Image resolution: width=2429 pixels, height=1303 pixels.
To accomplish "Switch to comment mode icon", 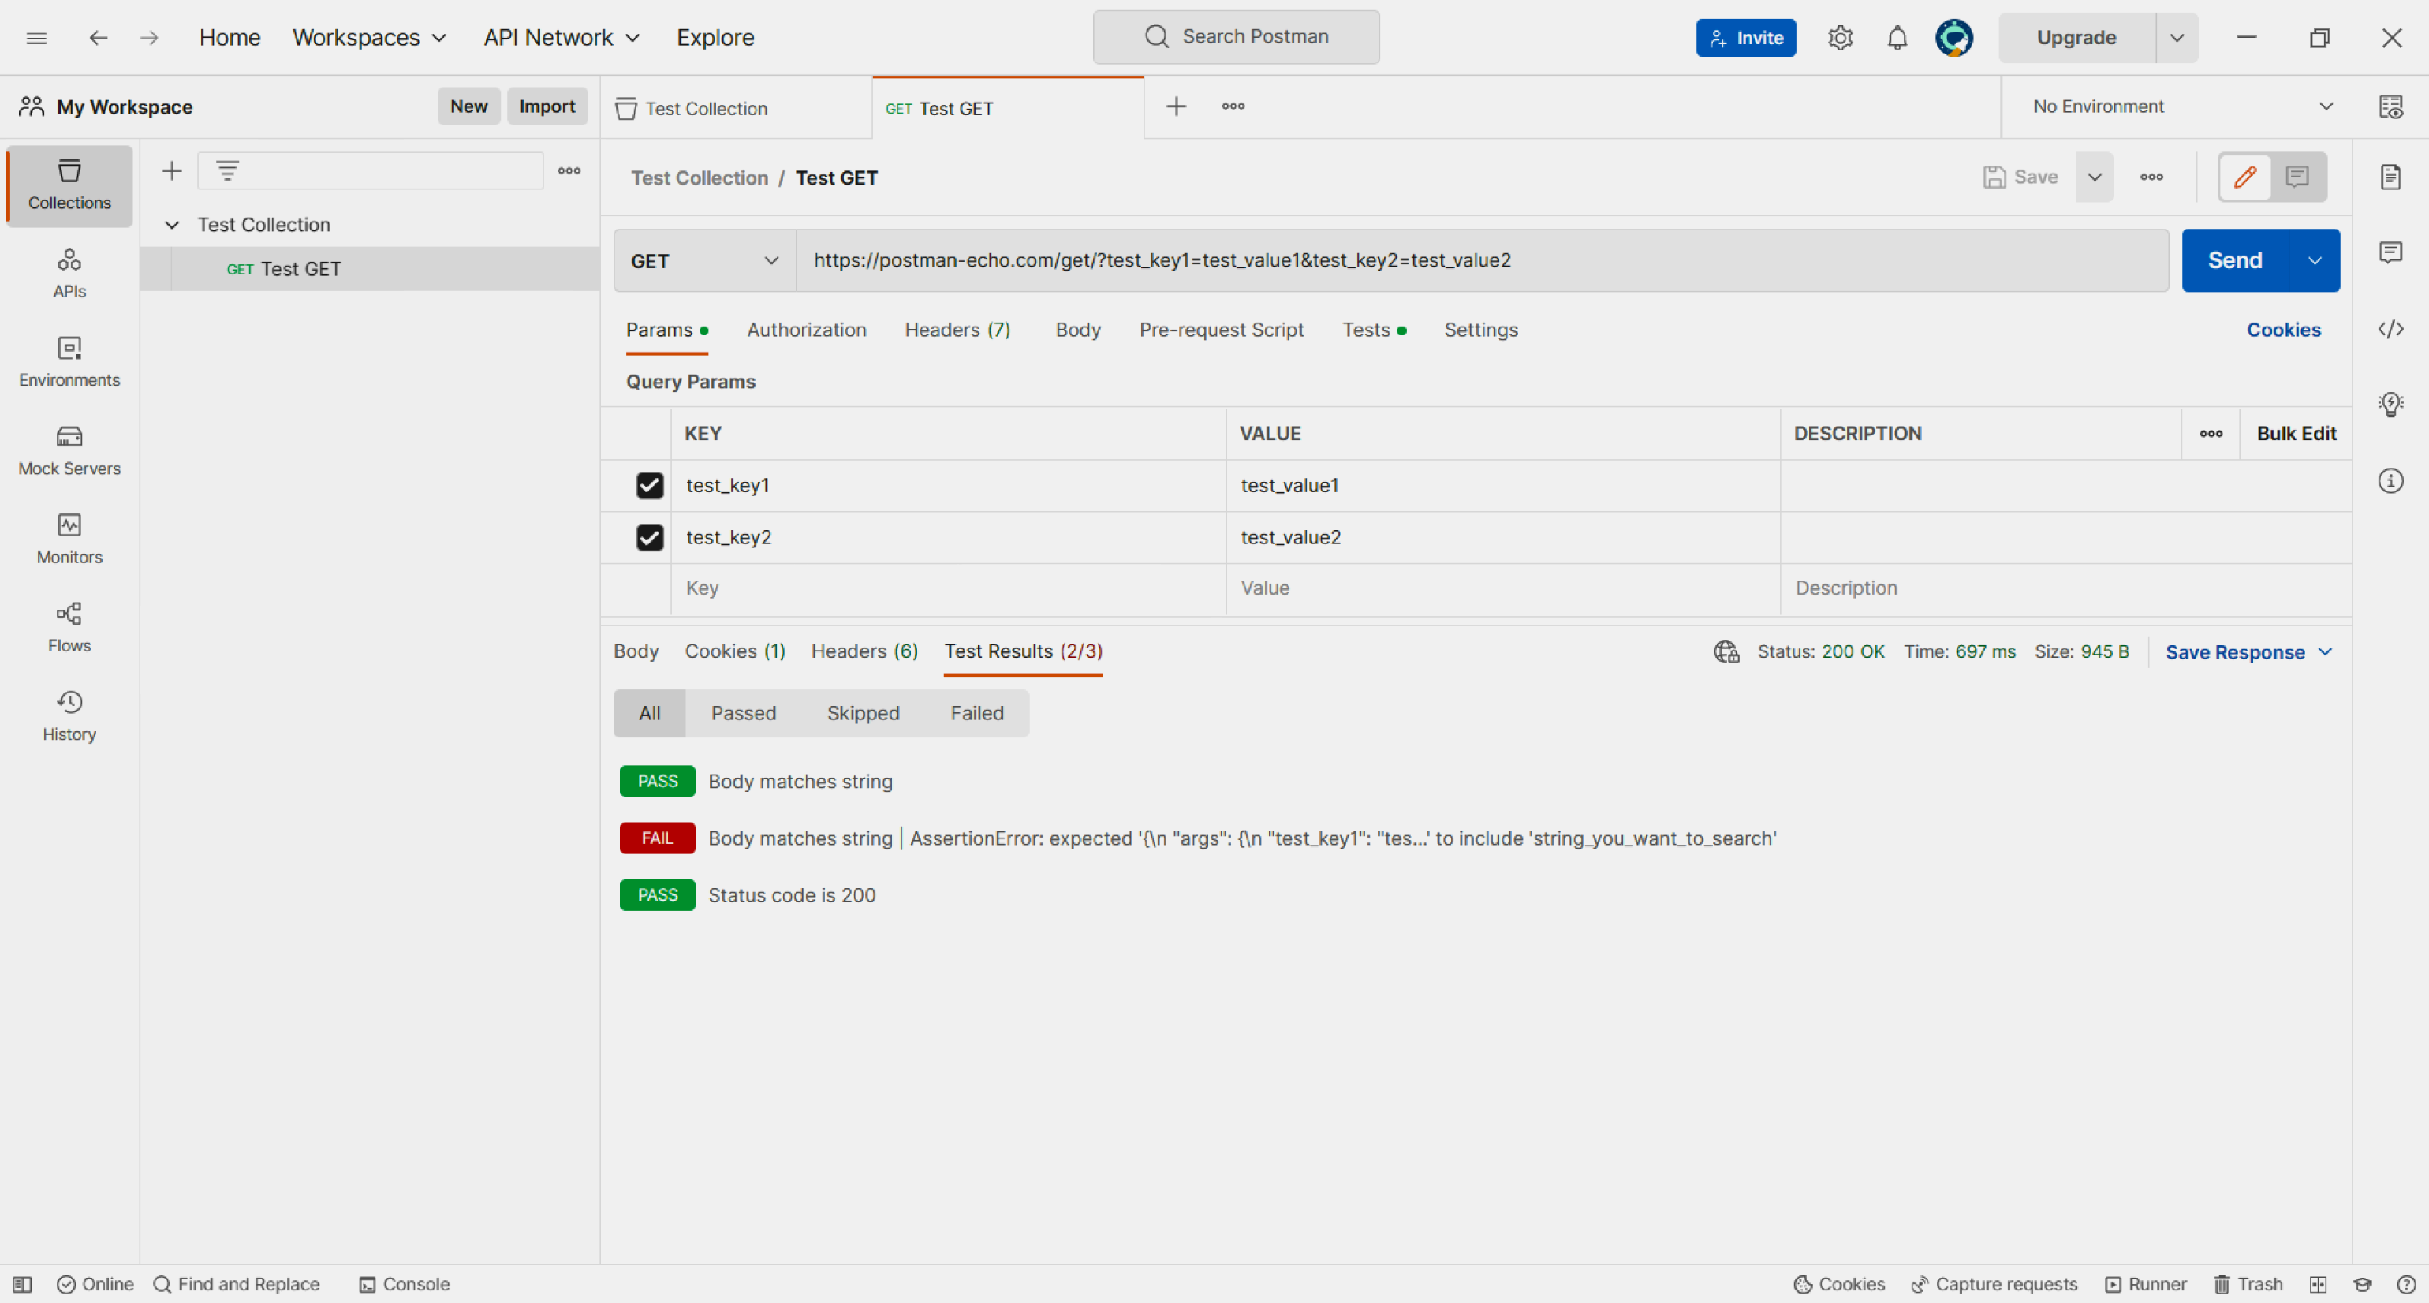I will [x=2297, y=177].
